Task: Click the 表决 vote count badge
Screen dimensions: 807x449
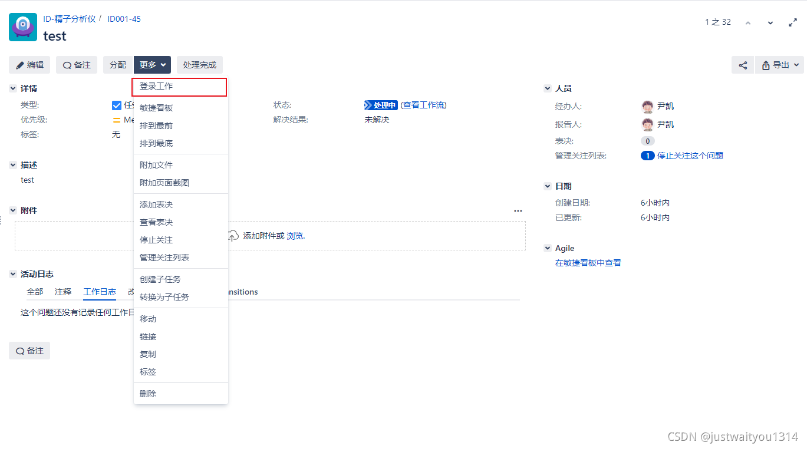Action: coord(647,141)
